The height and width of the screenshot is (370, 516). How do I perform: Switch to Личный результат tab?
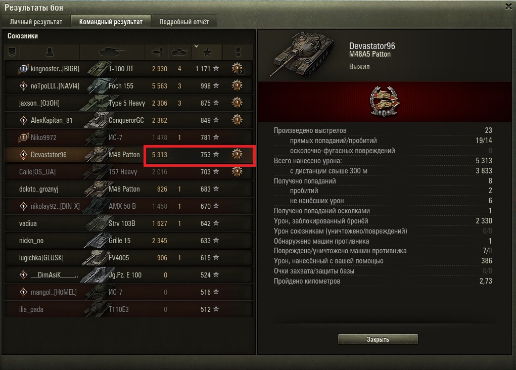tap(36, 22)
